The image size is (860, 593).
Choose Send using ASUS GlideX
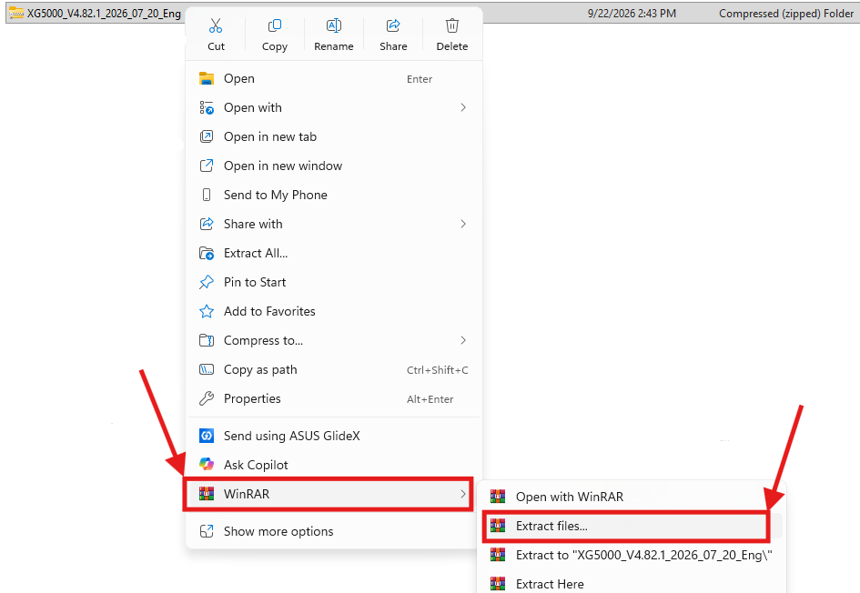[x=333, y=436]
